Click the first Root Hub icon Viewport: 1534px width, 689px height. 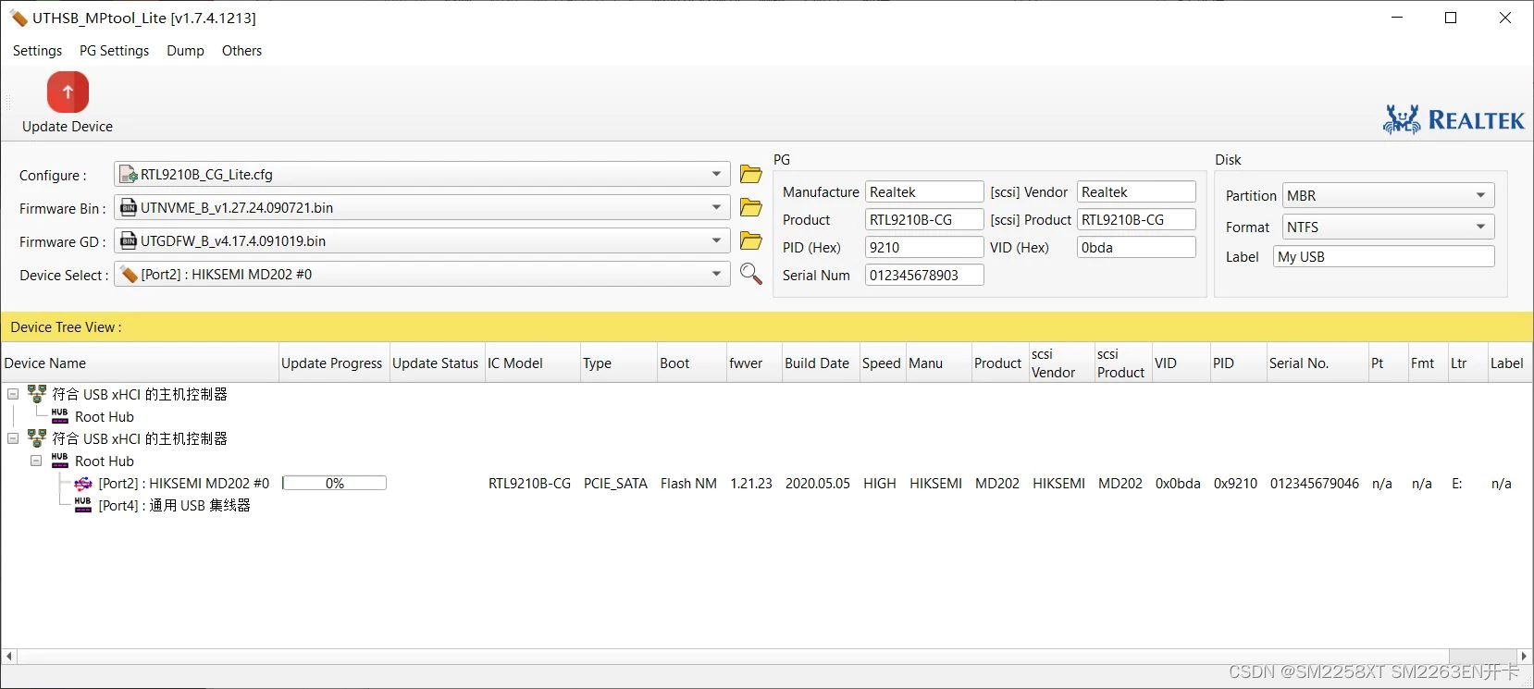point(60,416)
